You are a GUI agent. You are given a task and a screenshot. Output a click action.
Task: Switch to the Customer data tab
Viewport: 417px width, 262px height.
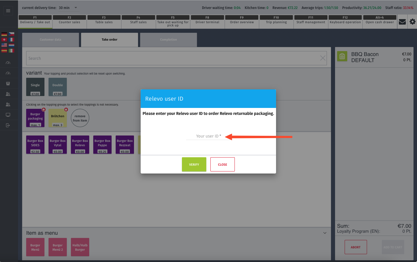(51, 40)
